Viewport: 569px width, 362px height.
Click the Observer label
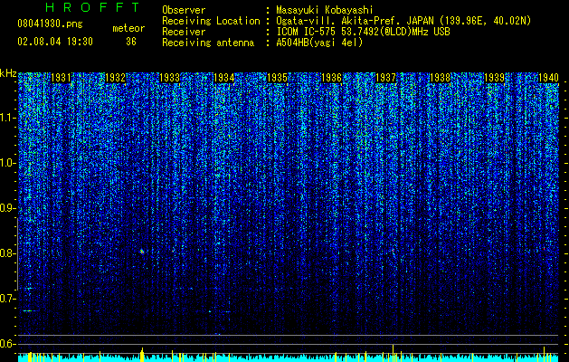[184, 10]
